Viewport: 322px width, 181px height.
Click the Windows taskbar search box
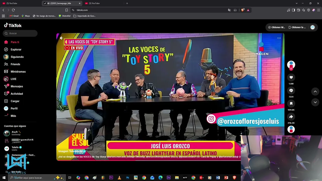[37, 178]
